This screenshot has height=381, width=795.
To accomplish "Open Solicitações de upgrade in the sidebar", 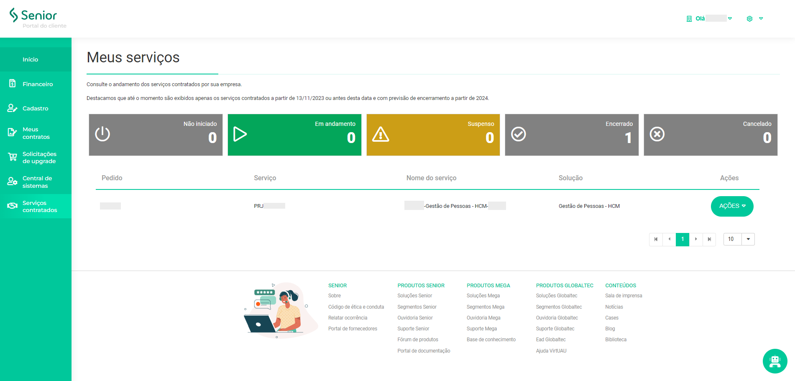I will click(x=36, y=157).
